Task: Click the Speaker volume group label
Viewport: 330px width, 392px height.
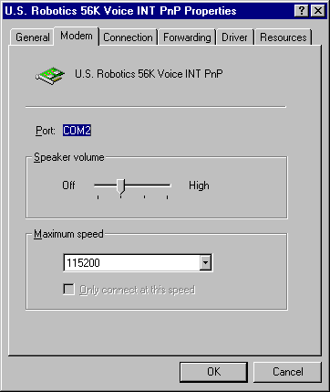Action: (69, 157)
